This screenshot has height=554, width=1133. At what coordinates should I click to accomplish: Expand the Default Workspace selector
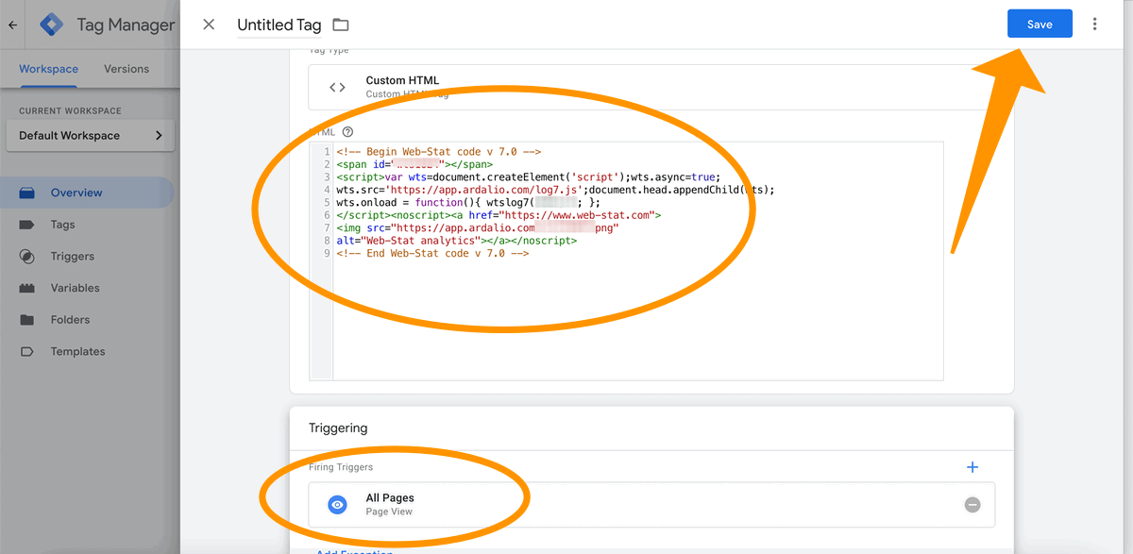pos(91,136)
